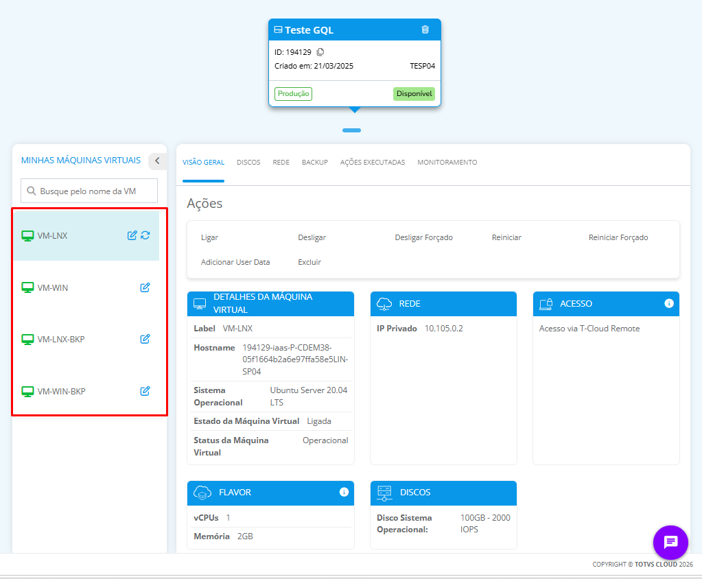Viewport: 702px width, 579px height.
Task: Choose Desligar Forçado action
Action: [x=423, y=237]
